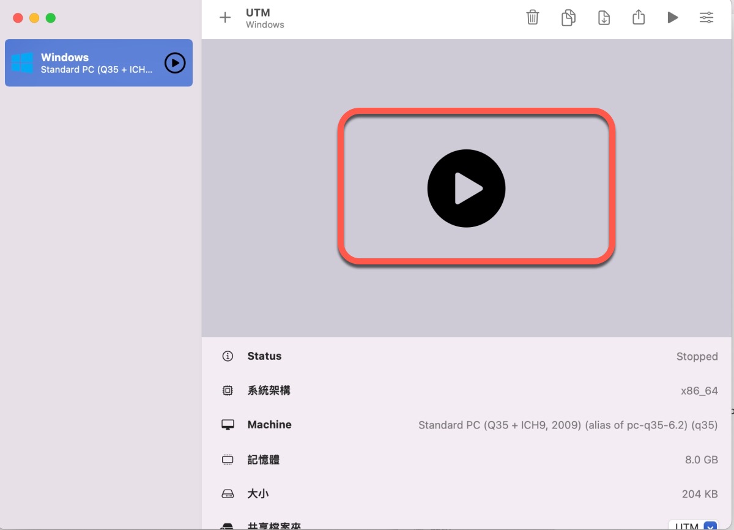Click the Status label
734x530 pixels.
click(264, 356)
